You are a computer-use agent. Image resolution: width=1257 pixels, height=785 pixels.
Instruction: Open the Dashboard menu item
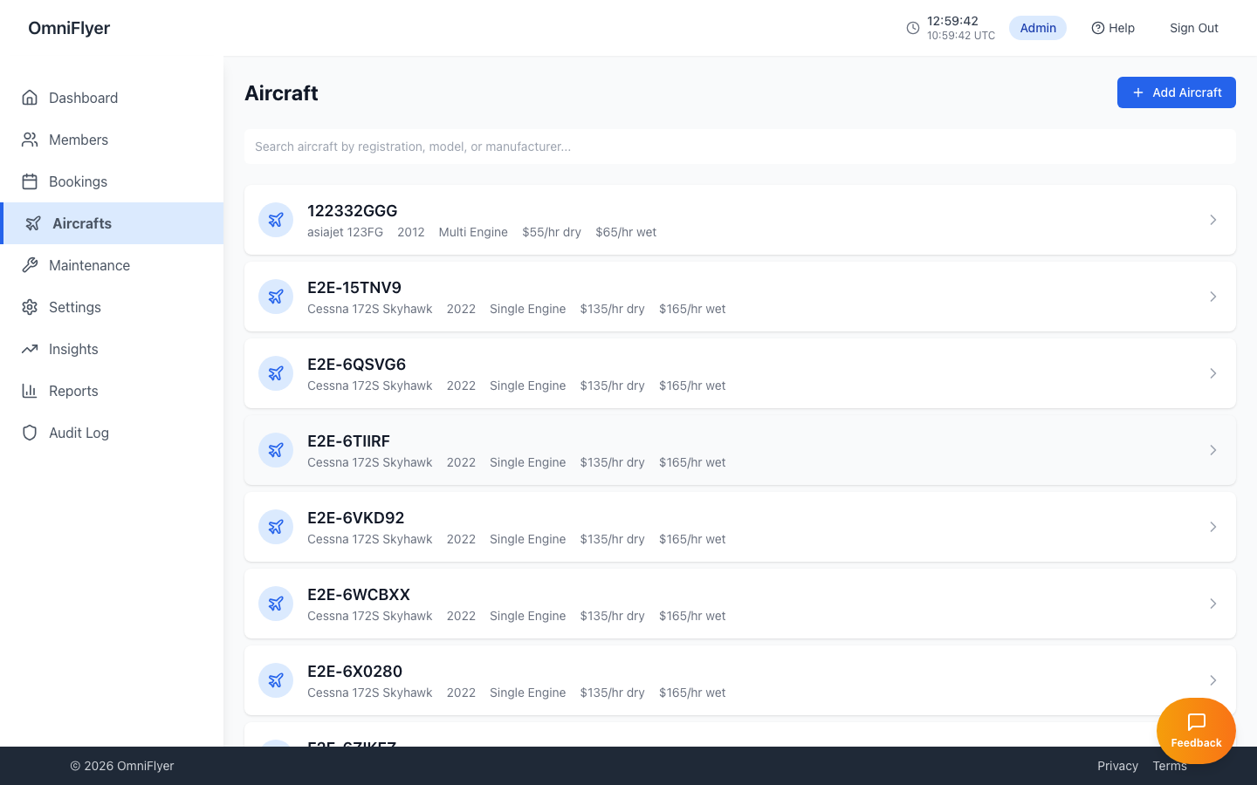tap(112, 98)
